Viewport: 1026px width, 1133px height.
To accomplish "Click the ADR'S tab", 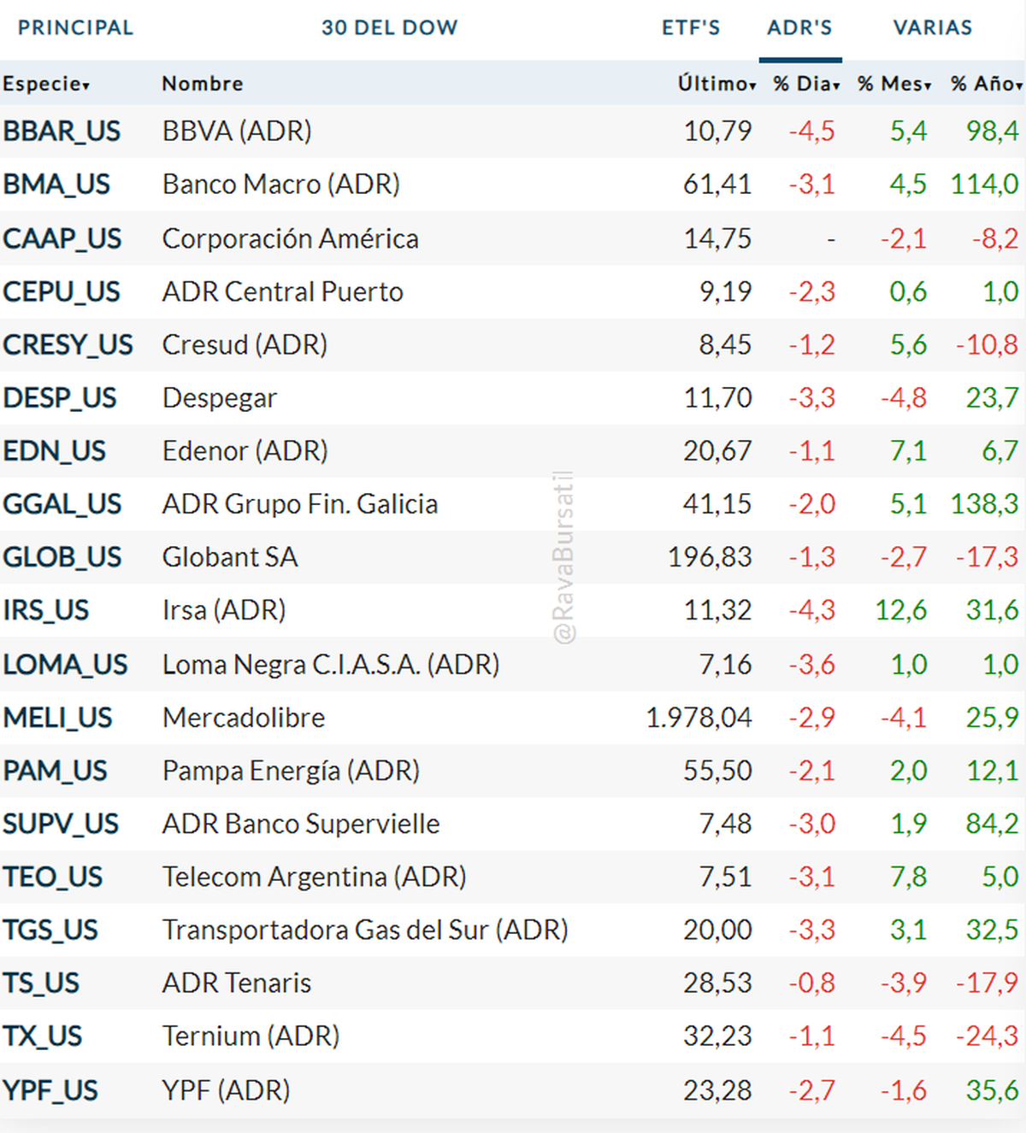I will click(x=799, y=27).
